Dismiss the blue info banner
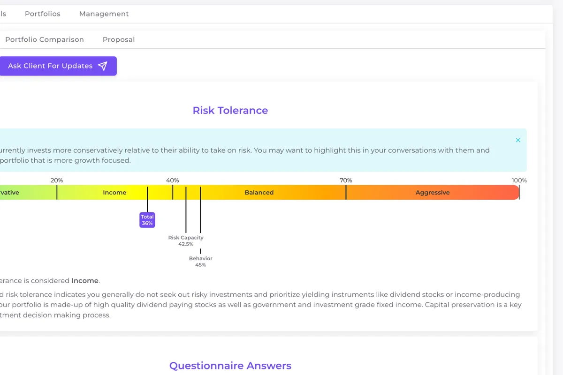The height and width of the screenshot is (375, 563). pos(518,140)
